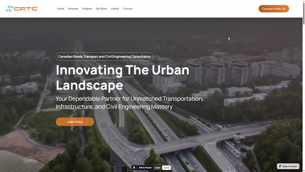Open the Our Story page

coord(101,8)
